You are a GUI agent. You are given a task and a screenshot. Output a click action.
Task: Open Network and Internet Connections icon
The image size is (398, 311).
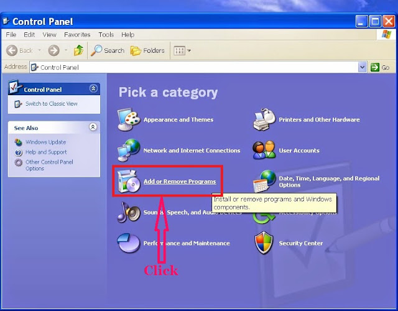coord(129,150)
